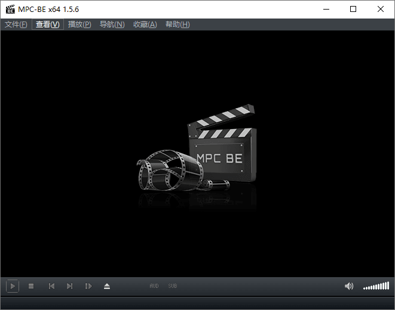
Task: Open the 文件(F) menu
Action: tap(16, 24)
